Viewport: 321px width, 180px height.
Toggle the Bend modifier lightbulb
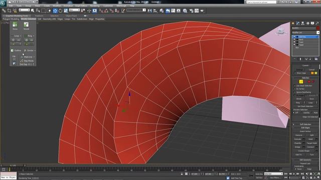coord(294,39)
